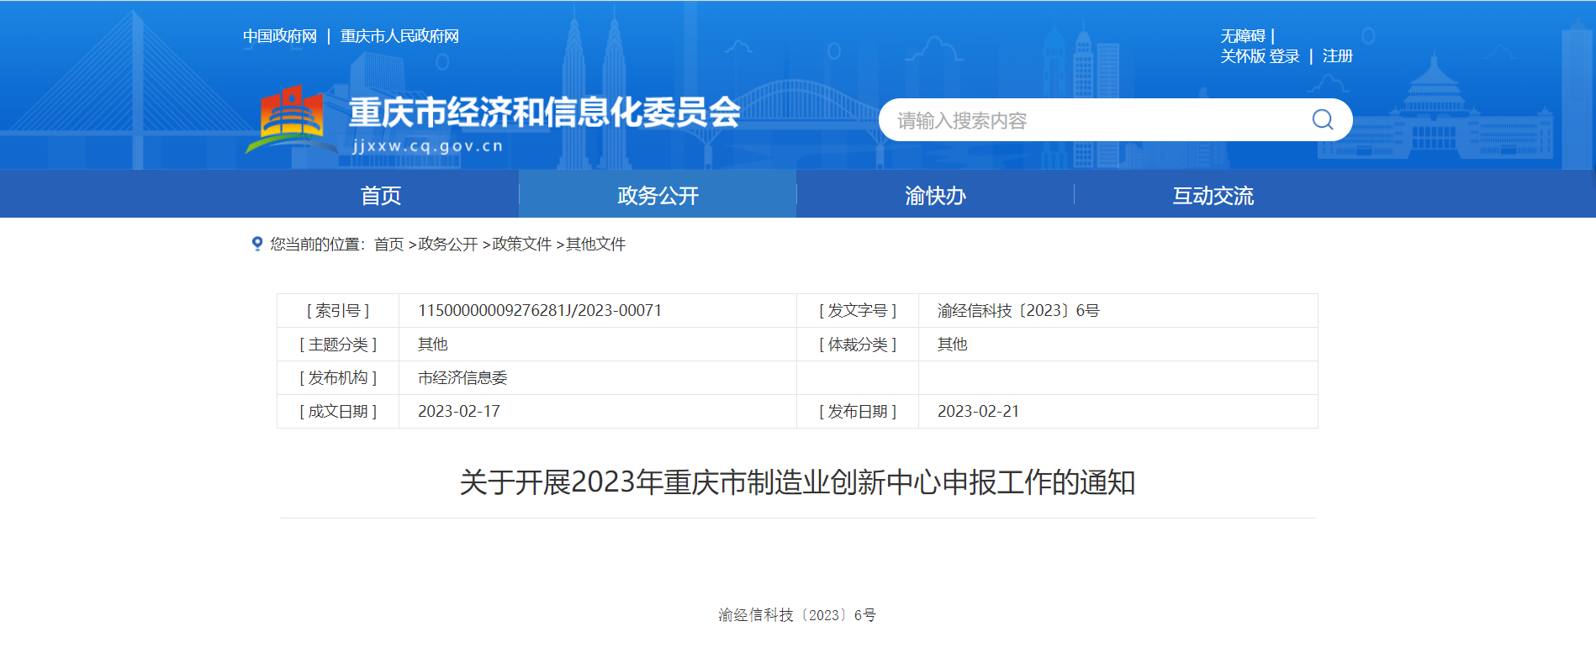Click the Chongqing commission emblem logo
This screenshot has height=658, width=1596.
pyautogui.click(x=291, y=119)
